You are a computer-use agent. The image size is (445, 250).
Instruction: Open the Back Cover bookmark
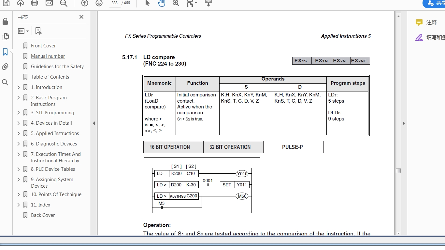43,215
